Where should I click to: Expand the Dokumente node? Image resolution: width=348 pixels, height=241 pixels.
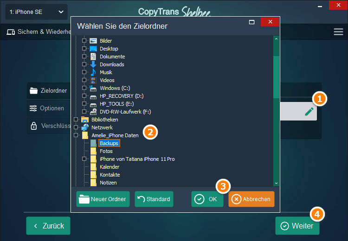pos(84,57)
